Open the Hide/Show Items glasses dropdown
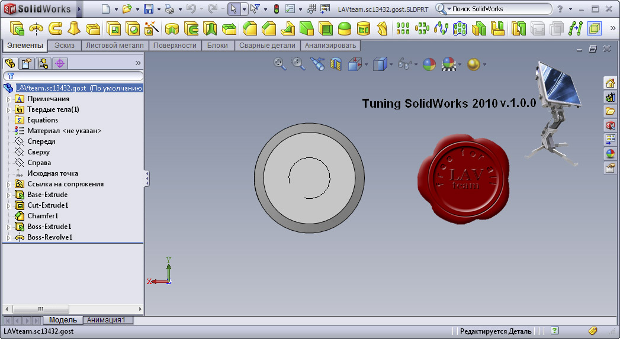The image size is (620, 339). click(x=416, y=64)
